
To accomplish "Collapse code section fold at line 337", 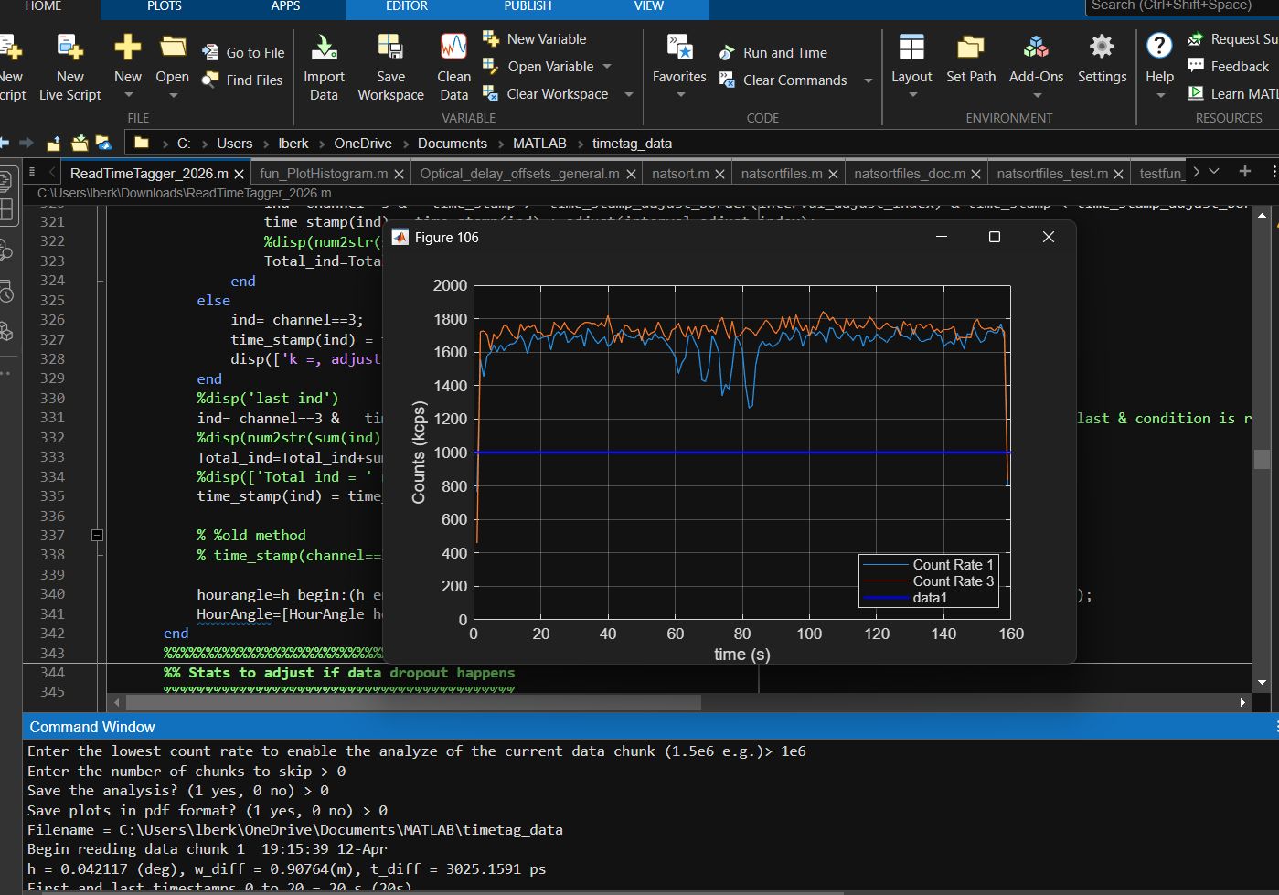I will coord(97,536).
